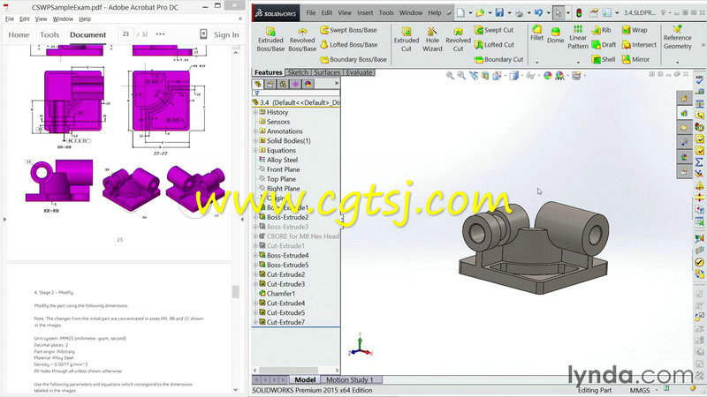Expand the Solid Bodies(1) node
Viewport: 707px width, 397px height.
(x=255, y=140)
